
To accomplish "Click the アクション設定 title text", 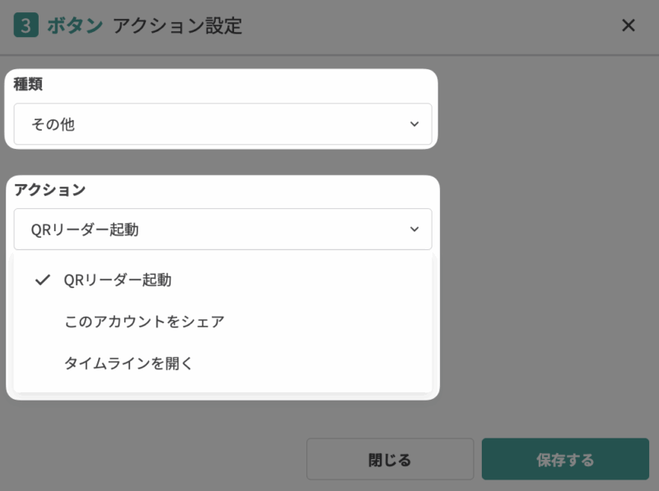I will tap(177, 25).
